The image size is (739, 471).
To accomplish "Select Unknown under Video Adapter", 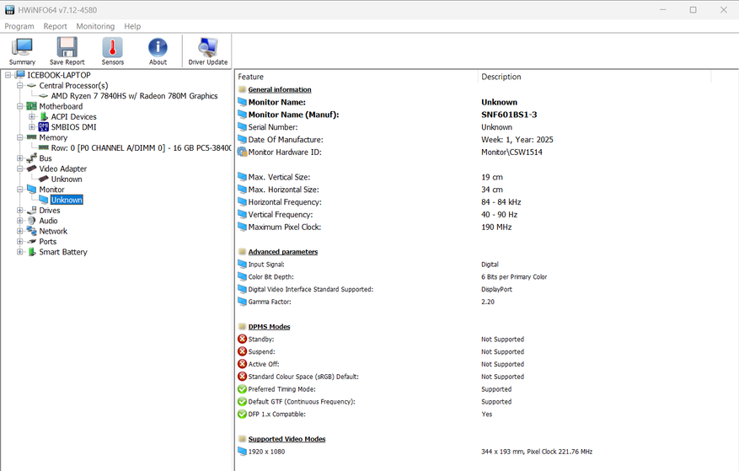I will (67, 179).
